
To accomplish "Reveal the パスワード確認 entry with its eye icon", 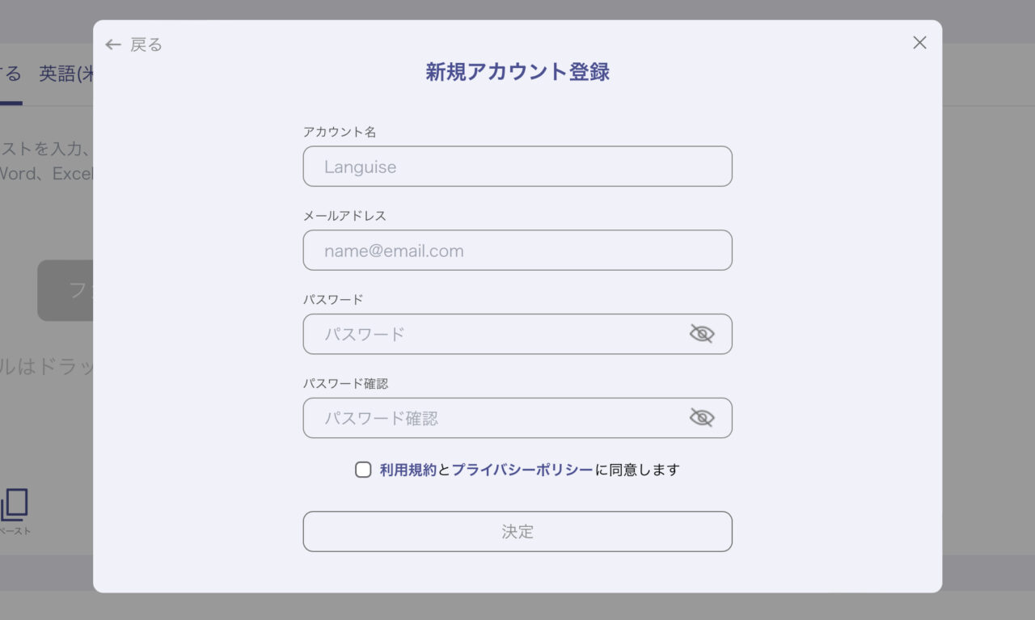I will (x=702, y=417).
